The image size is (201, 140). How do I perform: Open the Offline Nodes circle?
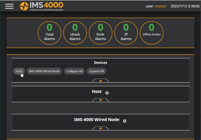coord(151,33)
